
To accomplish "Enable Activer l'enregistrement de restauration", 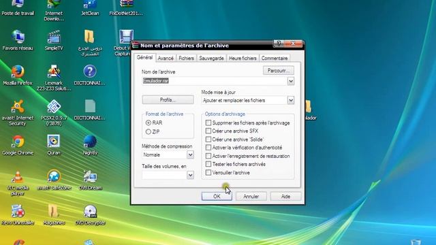I will coord(208,156).
